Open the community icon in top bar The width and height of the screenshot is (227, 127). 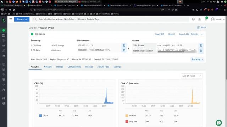(199, 19)
